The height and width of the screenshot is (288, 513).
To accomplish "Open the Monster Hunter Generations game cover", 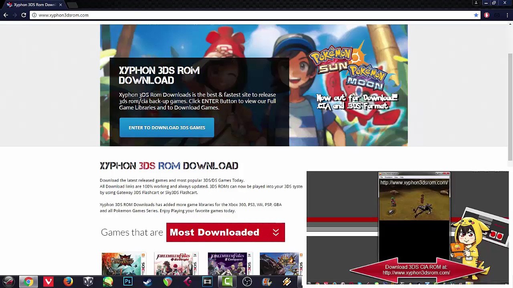I will [x=124, y=264].
